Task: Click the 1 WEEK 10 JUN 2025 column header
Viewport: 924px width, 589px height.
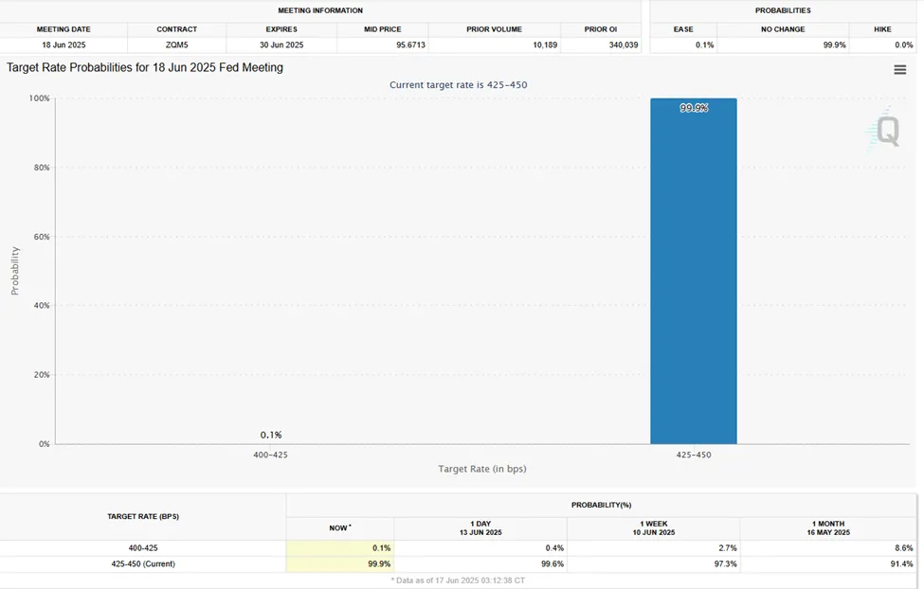Action: coord(654,527)
